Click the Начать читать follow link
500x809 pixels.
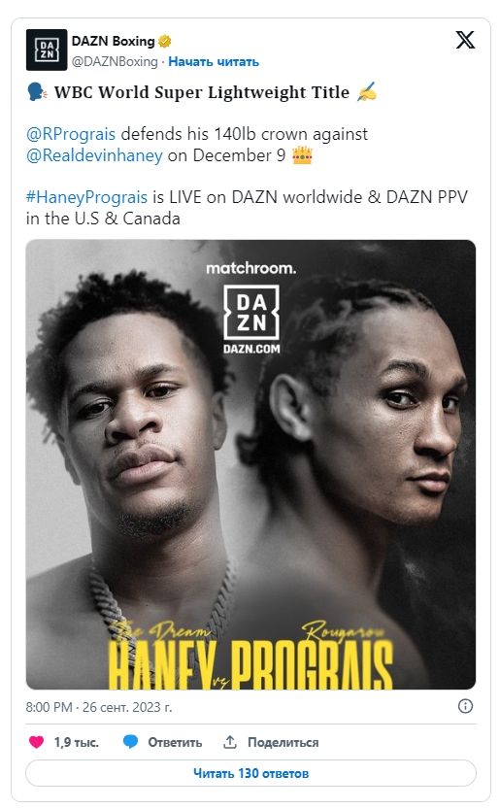[214, 61]
